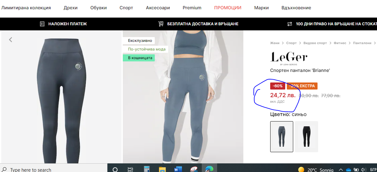Viewport: 377px width, 172px height.
Task: Open the Premium section
Action: click(x=192, y=8)
